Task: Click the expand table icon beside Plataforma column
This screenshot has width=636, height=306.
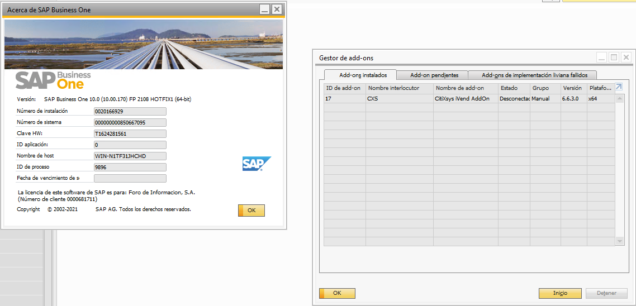Action: [x=619, y=87]
